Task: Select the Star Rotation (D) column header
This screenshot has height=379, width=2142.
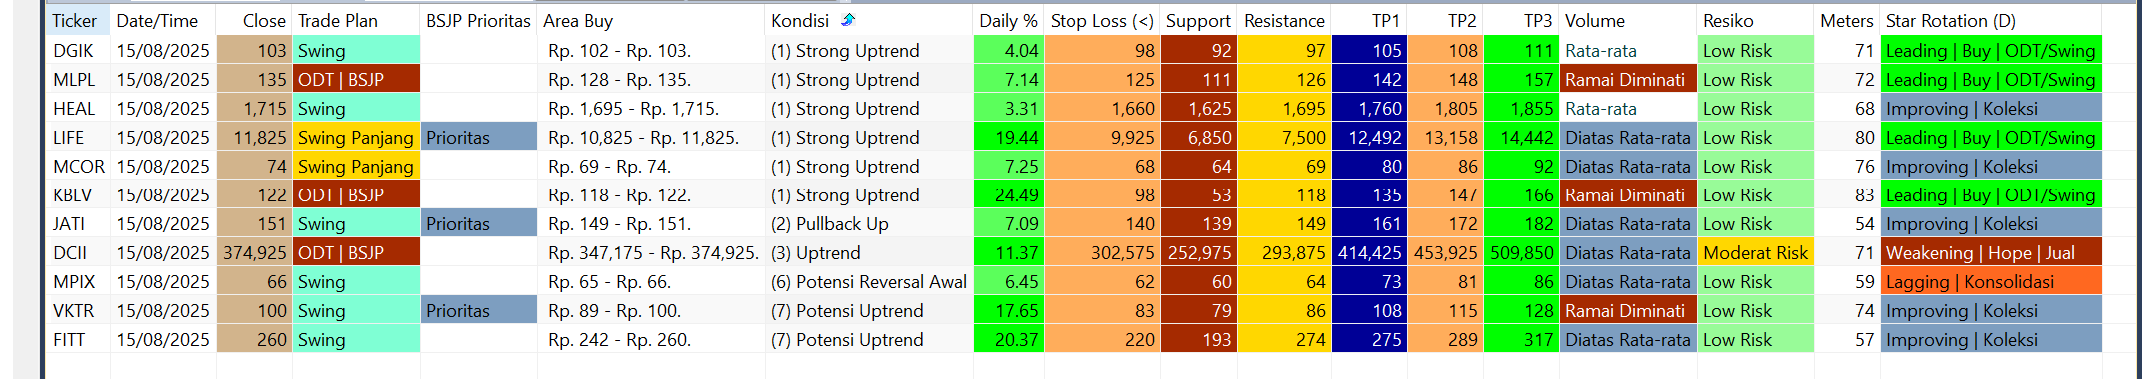Action: [1991, 21]
